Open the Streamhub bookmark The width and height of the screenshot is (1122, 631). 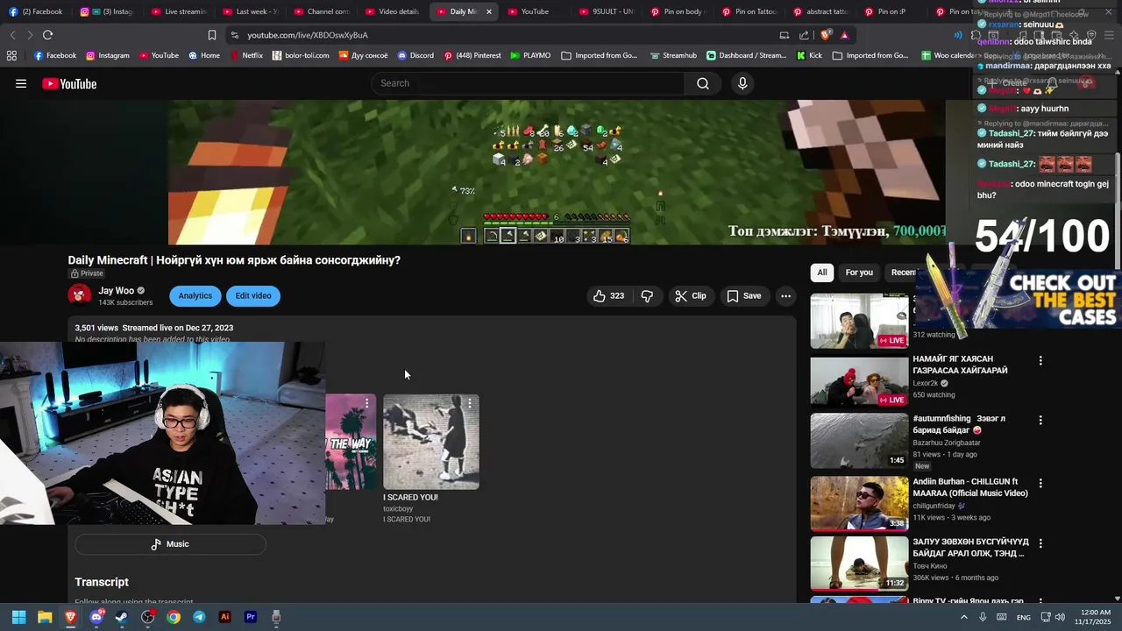(x=673, y=55)
